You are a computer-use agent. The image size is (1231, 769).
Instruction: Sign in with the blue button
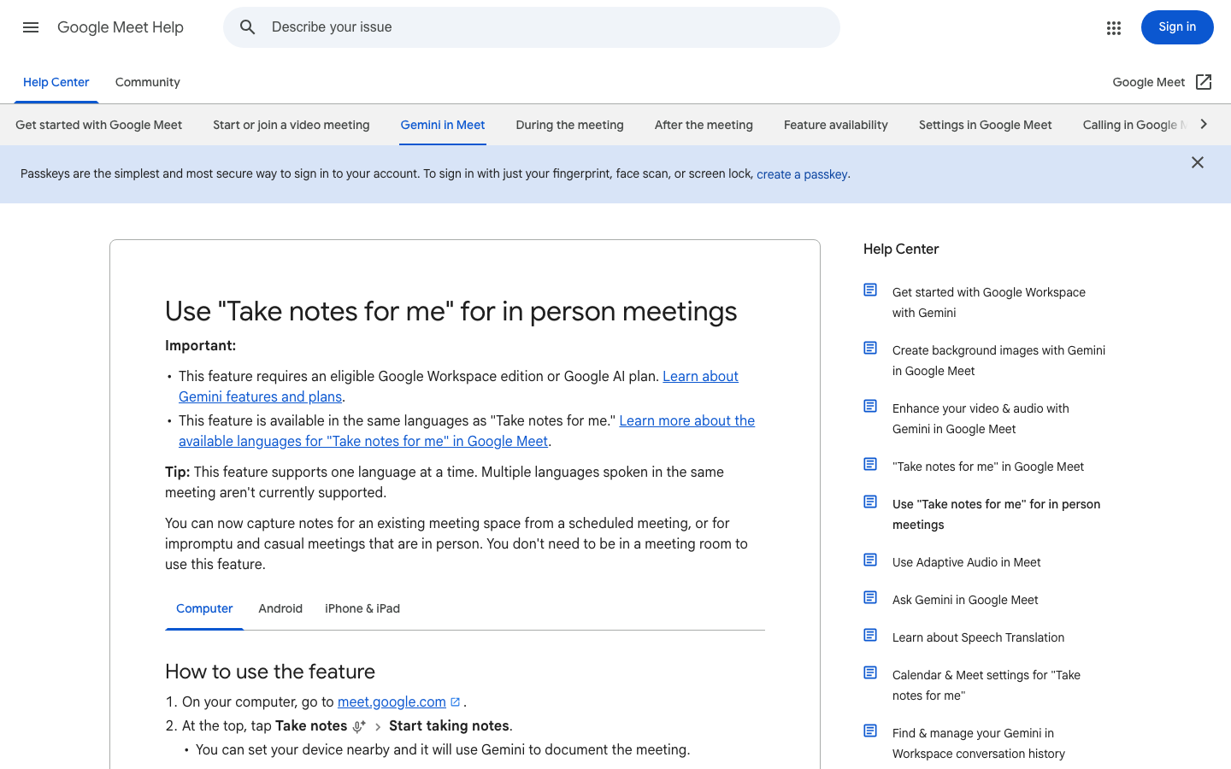click(1177, 27)
